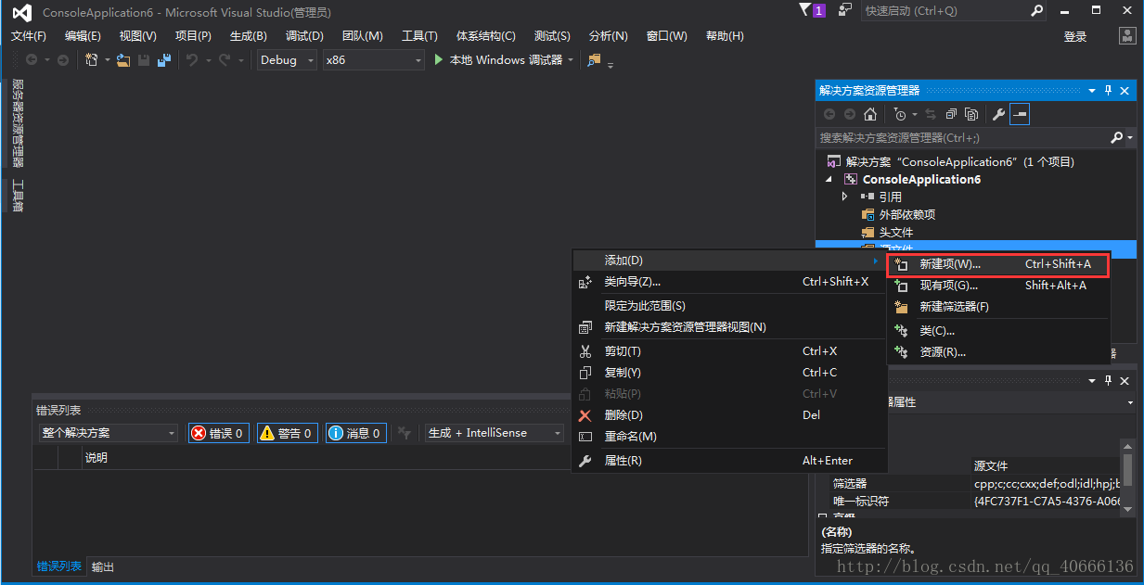Image resolution: width=1144 pixels, height=585 pixels.
Task: Click the Sync with Active Document icon
Action: (931, 114)
